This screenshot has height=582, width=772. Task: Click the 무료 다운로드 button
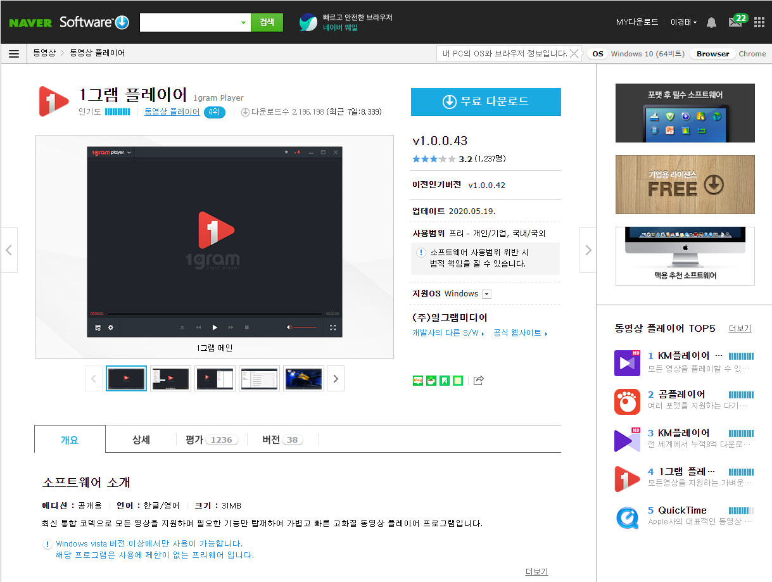click(x=486, y=102)
